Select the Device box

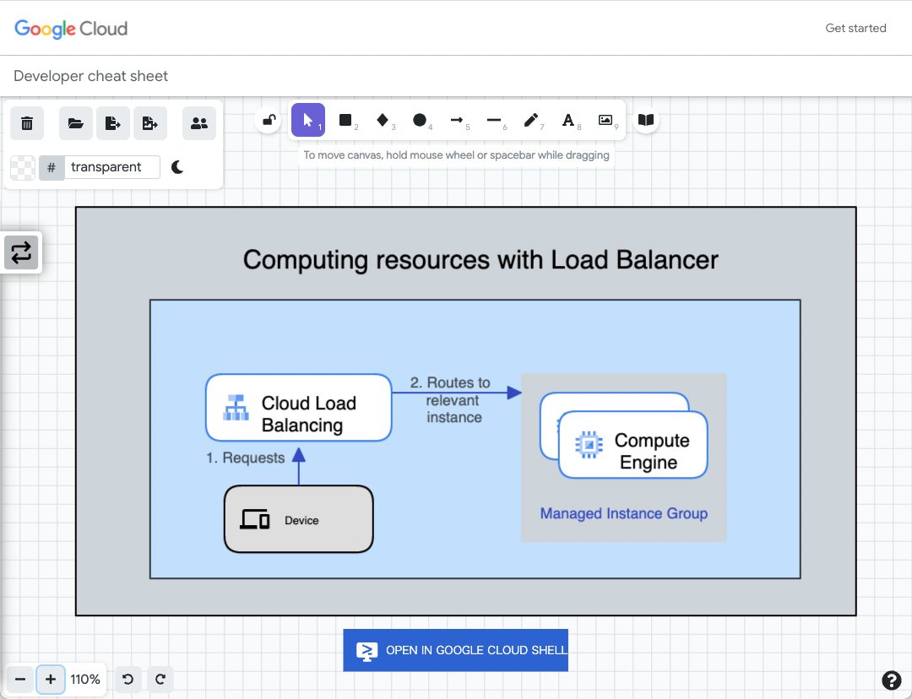click(x=298, y=518)
